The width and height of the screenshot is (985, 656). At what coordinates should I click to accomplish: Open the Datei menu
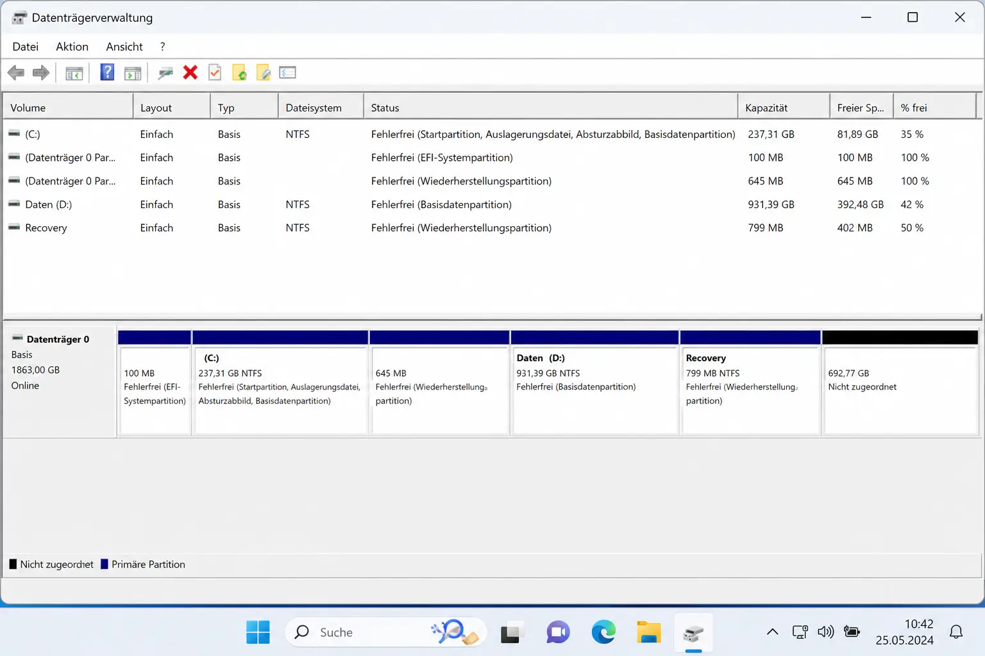coord(25,46)
